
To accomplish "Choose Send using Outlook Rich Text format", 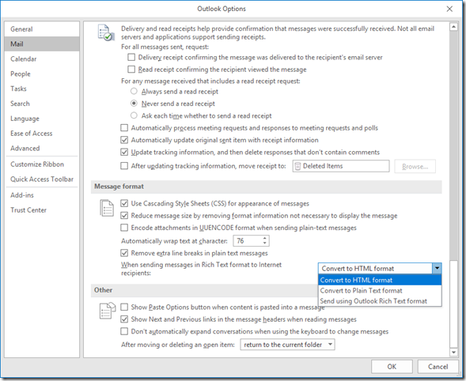I will tap(380, 301).
